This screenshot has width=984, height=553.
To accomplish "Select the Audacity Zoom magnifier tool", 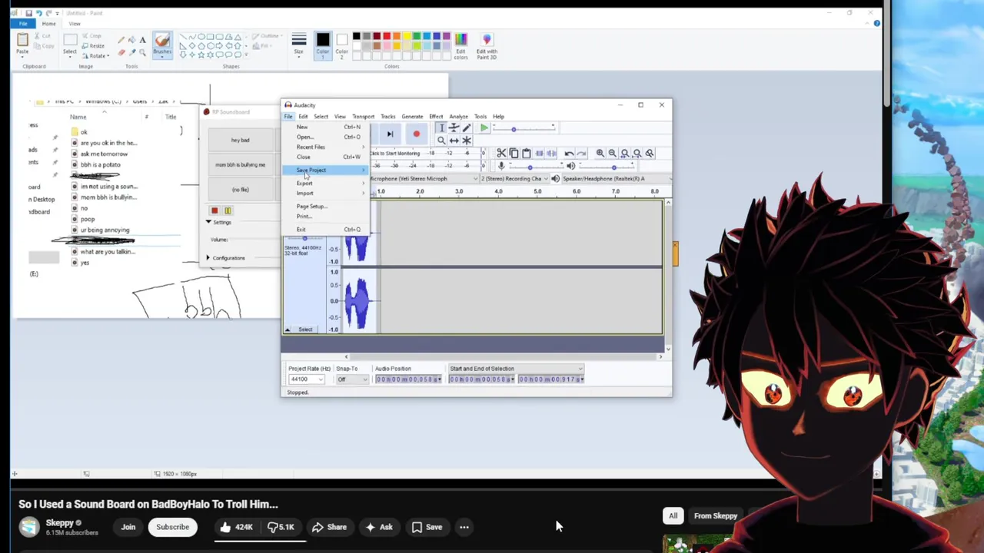I will (441, 141).
